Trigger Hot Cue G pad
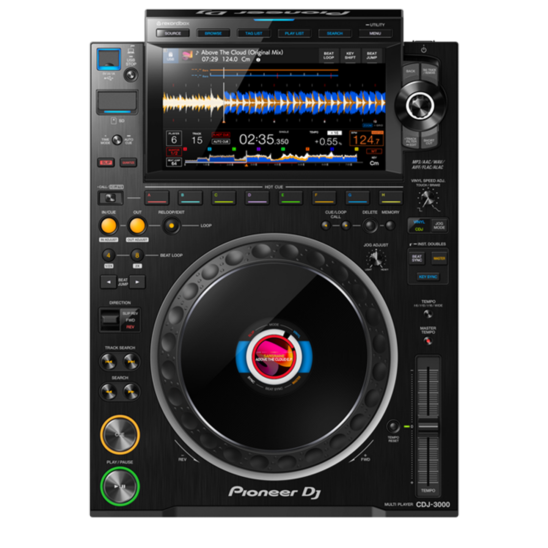This screenshot has height=548, width=548. [357, 198]
